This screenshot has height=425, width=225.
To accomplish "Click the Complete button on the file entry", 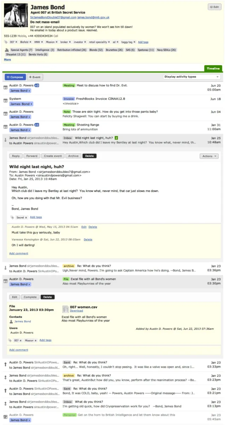I will point(30,297).
